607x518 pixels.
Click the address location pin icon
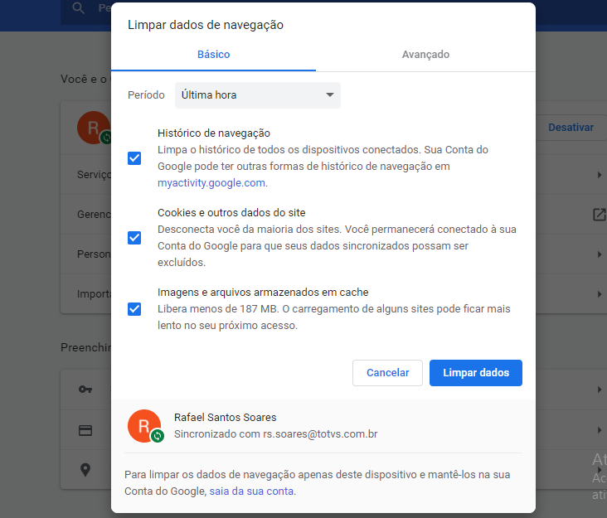(x=85, y=470)
